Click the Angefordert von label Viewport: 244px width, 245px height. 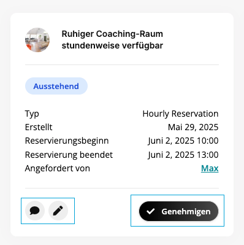click(x=58, y=168)
